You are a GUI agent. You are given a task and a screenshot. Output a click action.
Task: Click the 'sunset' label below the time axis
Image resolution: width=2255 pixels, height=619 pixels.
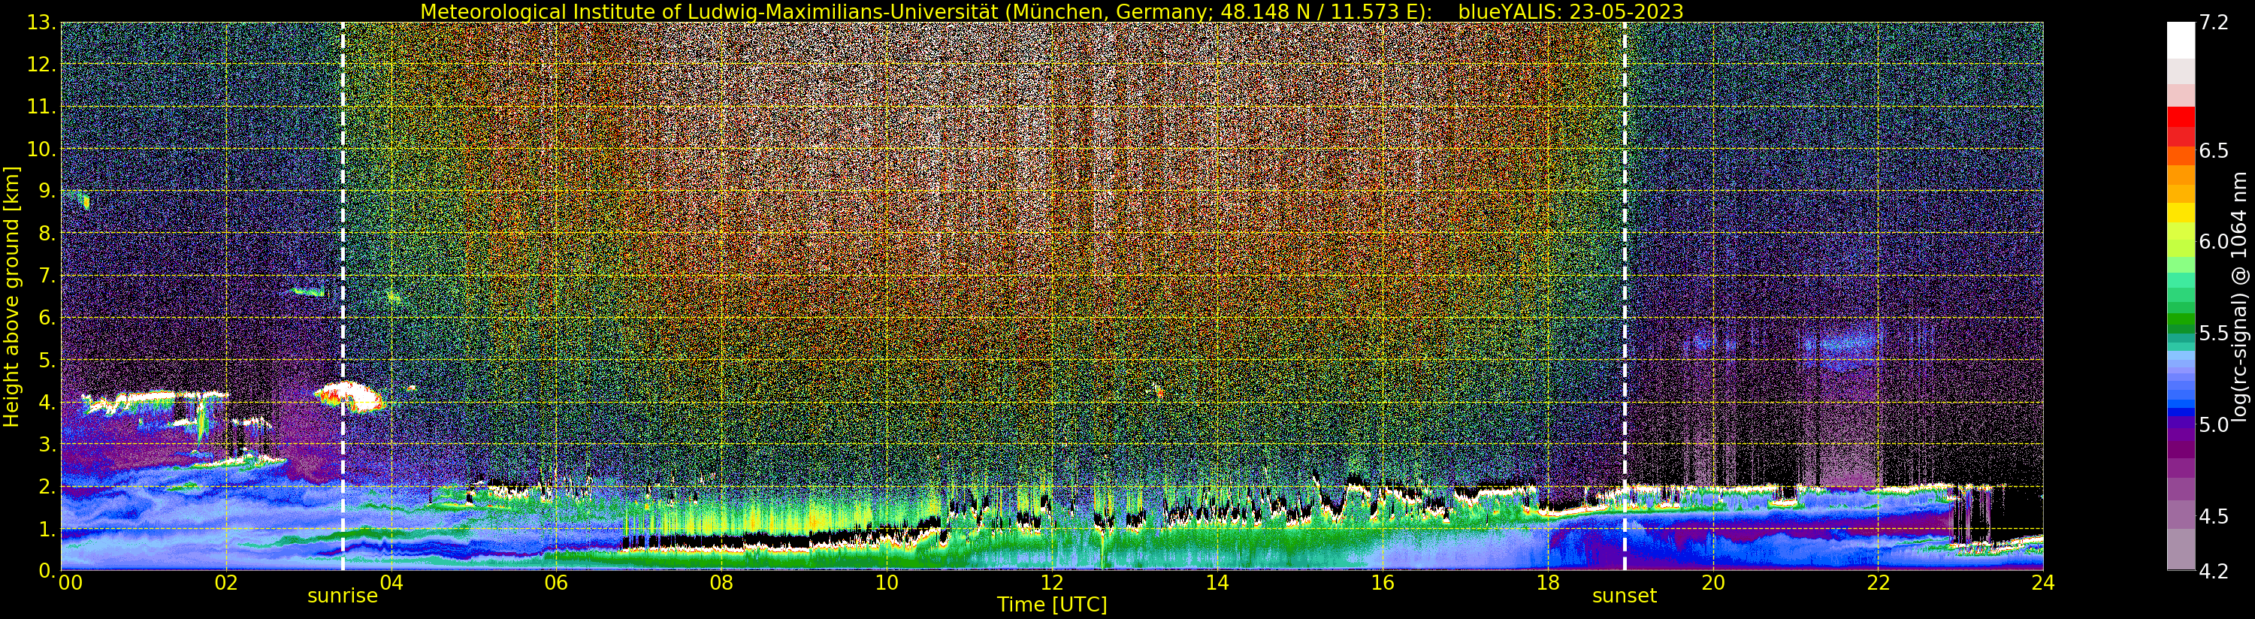coord(1624,596)
